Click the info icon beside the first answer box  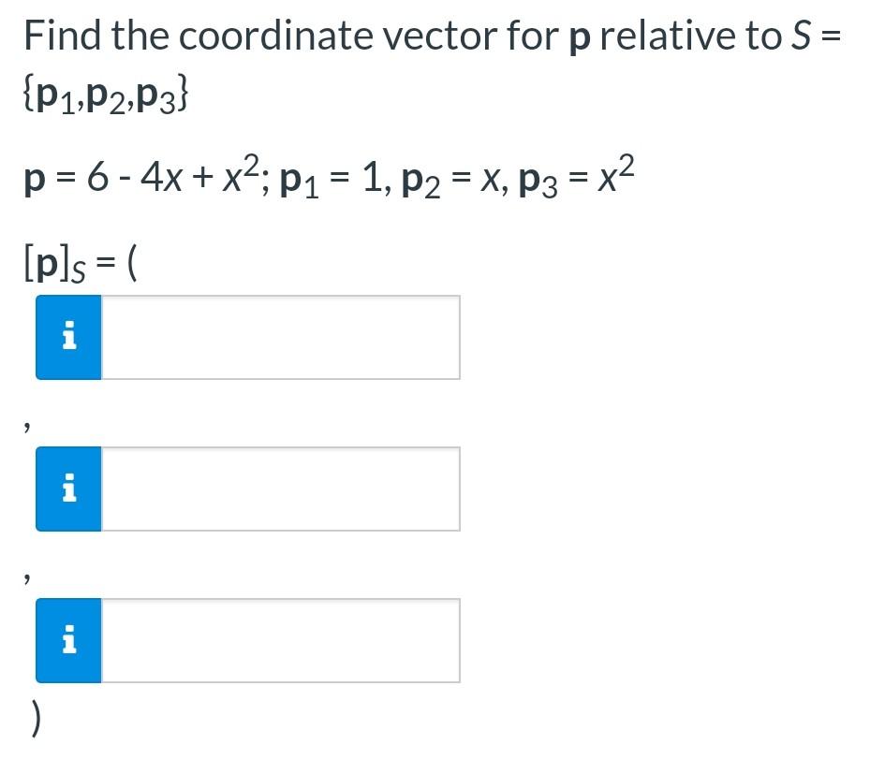68,337
